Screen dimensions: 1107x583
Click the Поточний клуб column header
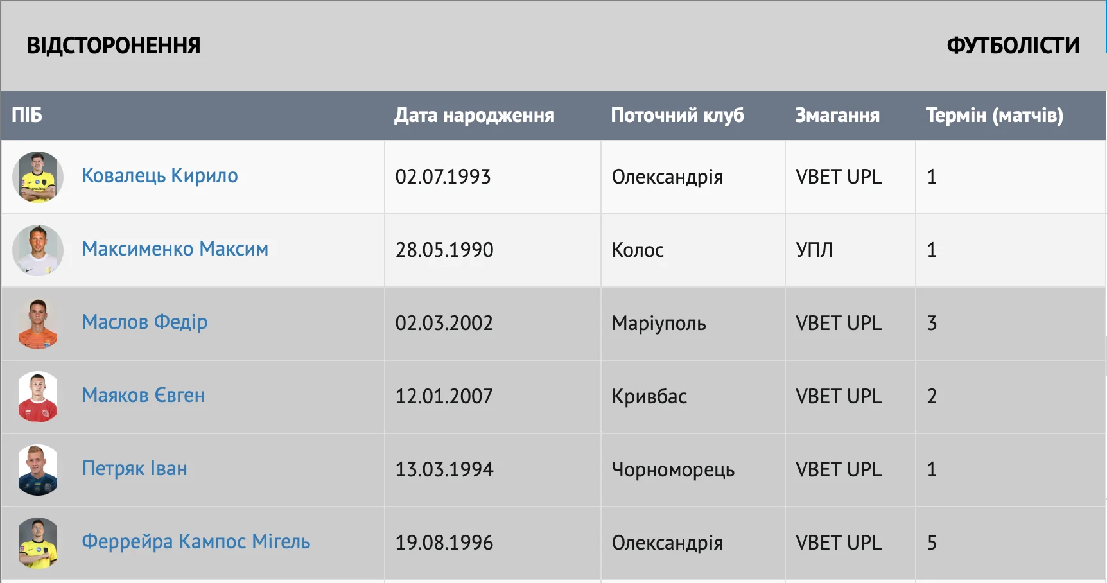coord(677,116)
